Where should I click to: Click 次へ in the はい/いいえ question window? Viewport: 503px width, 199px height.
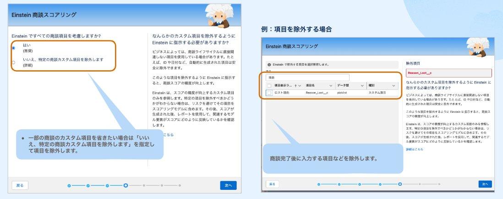tap(228, 185)
